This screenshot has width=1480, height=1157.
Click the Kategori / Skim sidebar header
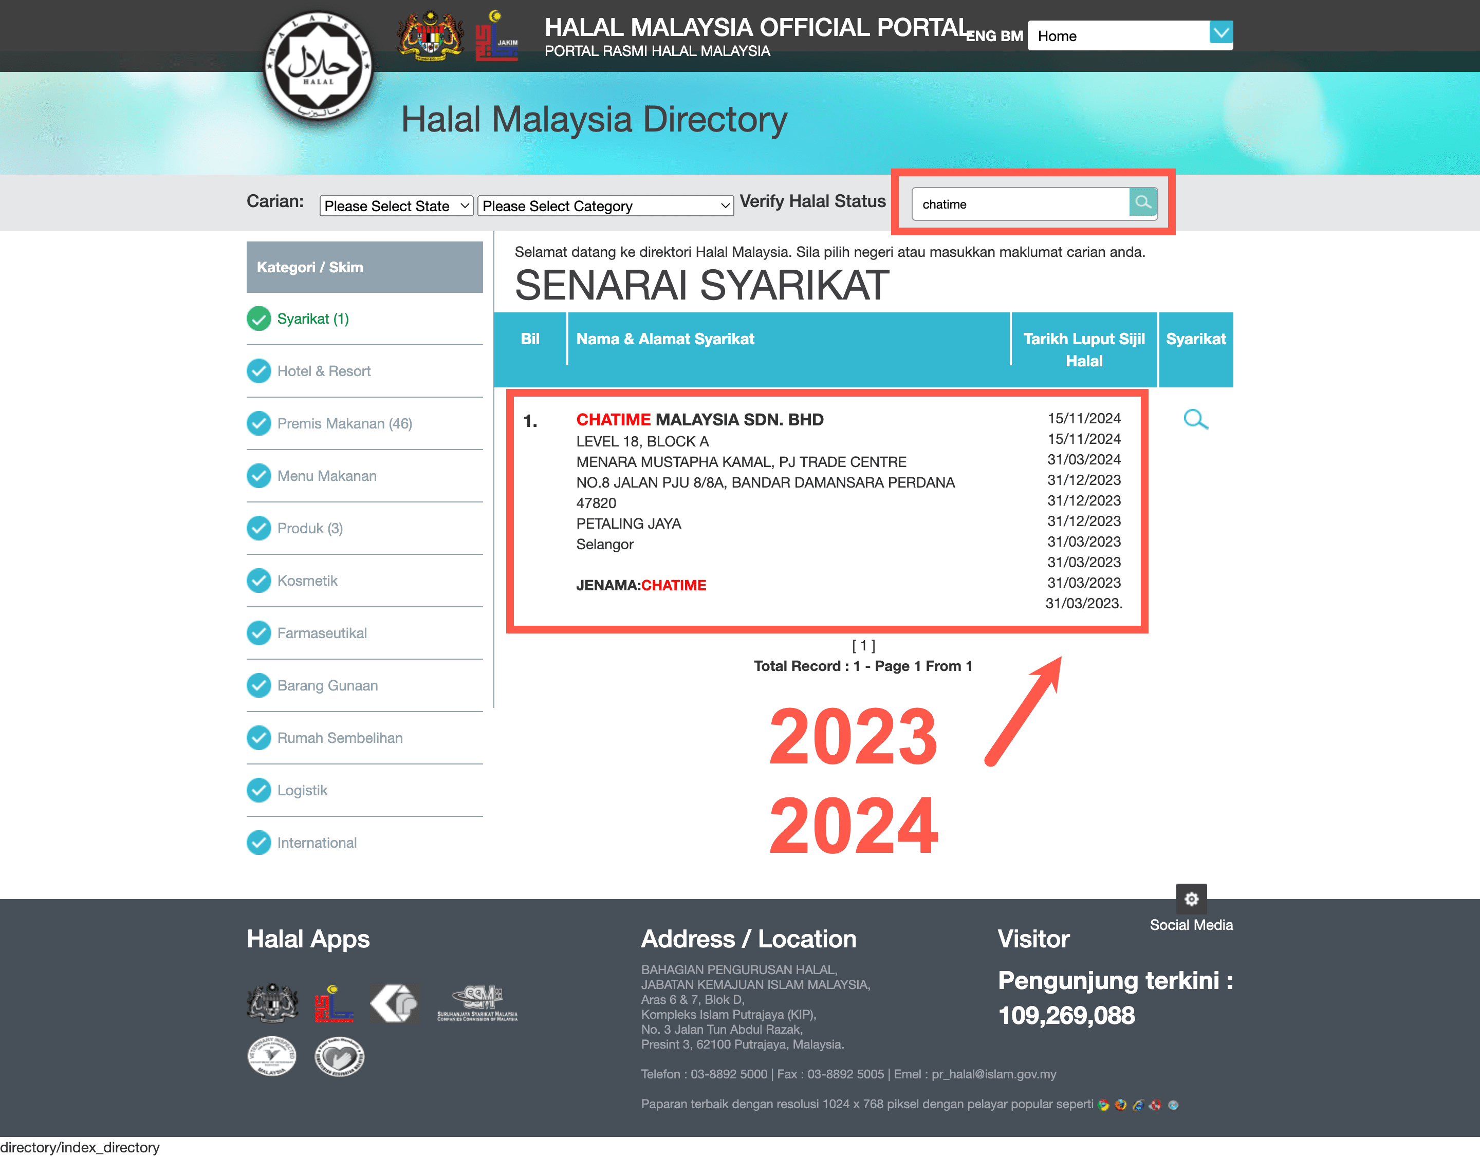tap(364, 267)
